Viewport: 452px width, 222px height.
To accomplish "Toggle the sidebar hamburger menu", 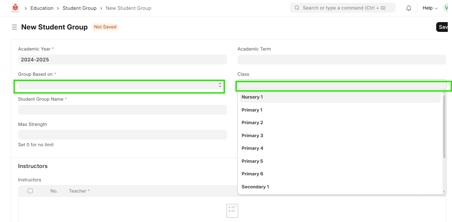I will [14, 27].
